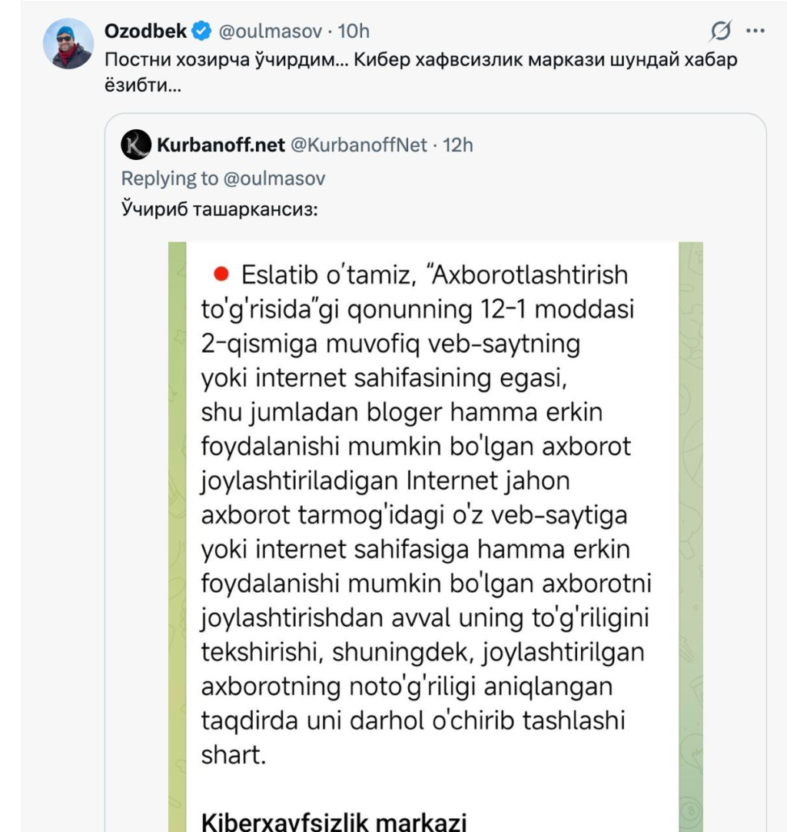Click the Kurbanoff.net round logo avatar
Screen dimensions: 787x832
(137, 145)
